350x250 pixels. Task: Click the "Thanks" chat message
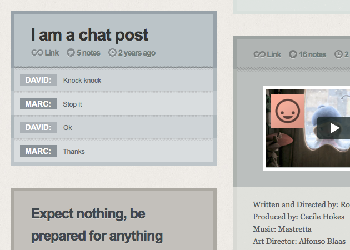pyautogui.click(x=74, y=151)
